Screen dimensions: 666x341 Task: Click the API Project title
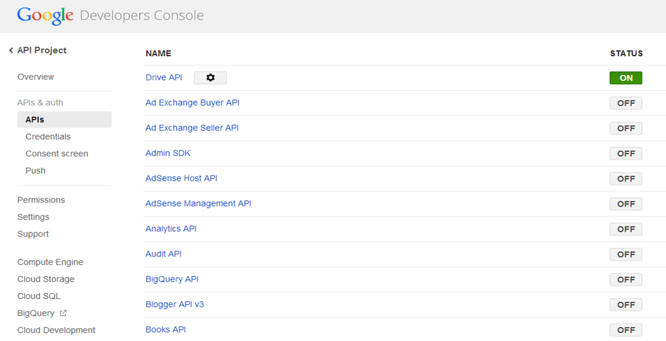[x=42, y=50]
